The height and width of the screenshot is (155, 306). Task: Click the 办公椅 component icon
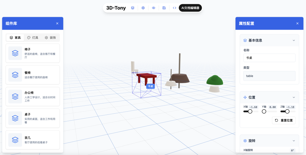15,97
